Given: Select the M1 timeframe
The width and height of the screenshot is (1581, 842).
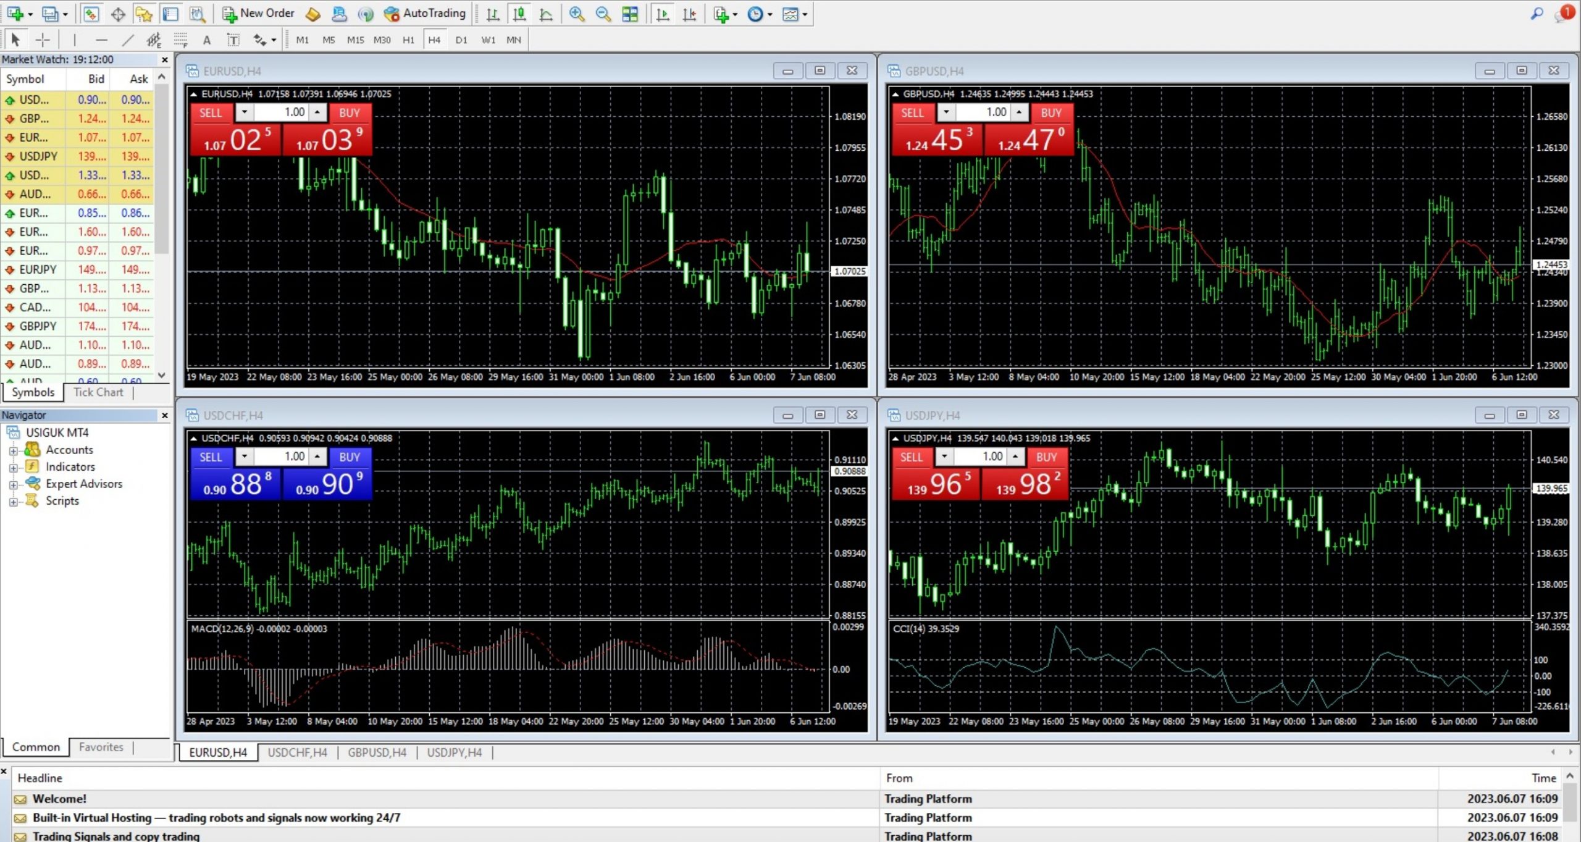Looking at the screenshot, I should pos(303,40).
